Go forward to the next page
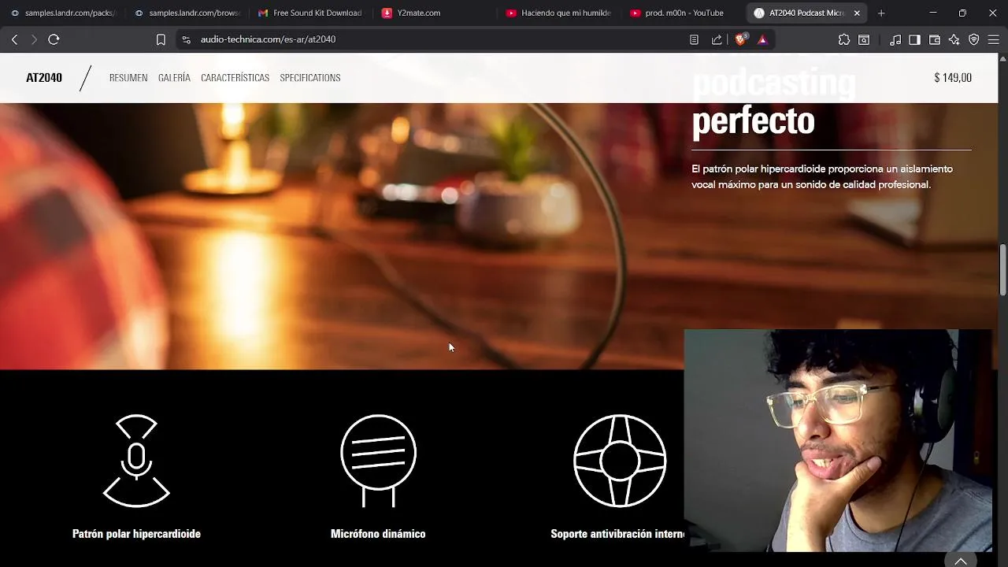The height and width of the screenshot is (567, 1008). (x=34, y=39)
